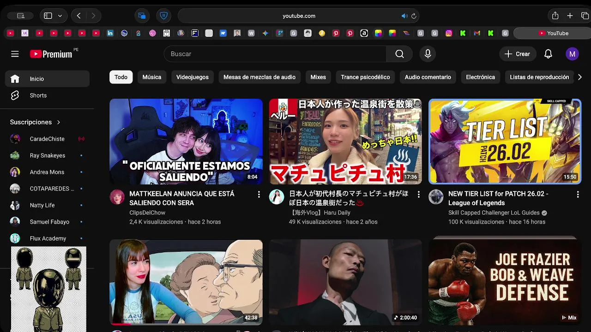
Task: Open the Dribbble pinned tab
Action: click(x=152, y=33)
